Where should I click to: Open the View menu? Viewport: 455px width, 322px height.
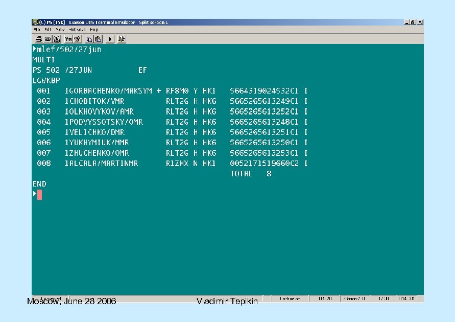point(60,30)
